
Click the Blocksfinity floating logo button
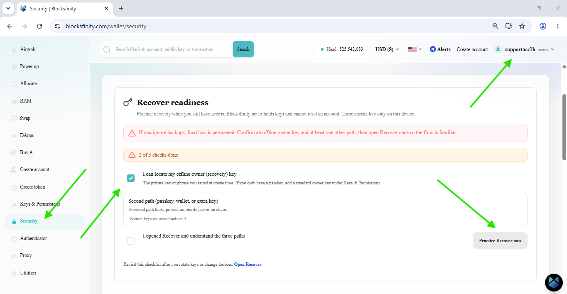(x=554, y=282)
